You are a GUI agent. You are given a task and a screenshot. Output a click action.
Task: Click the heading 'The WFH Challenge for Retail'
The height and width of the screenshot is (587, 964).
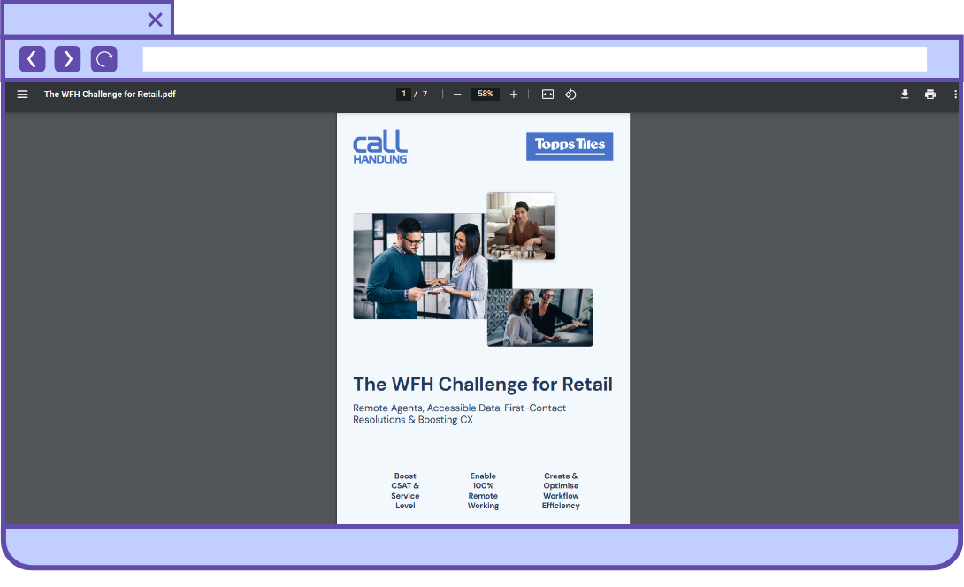point(483,385)
